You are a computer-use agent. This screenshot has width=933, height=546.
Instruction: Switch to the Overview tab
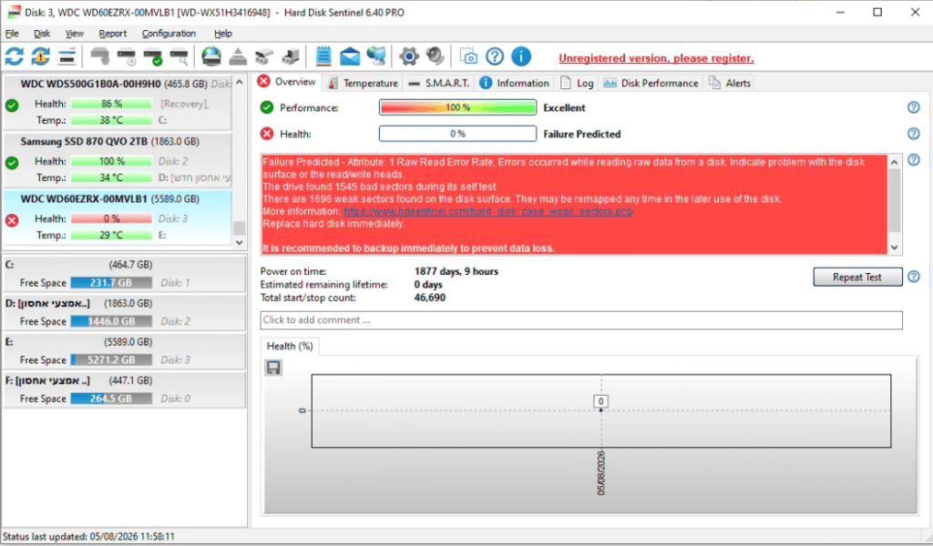[287, 82]
